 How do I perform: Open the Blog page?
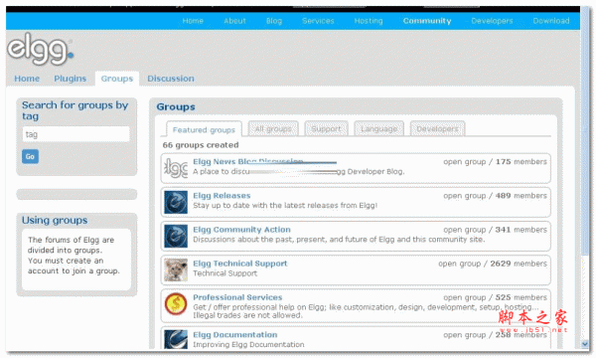[x=274, y=21]
